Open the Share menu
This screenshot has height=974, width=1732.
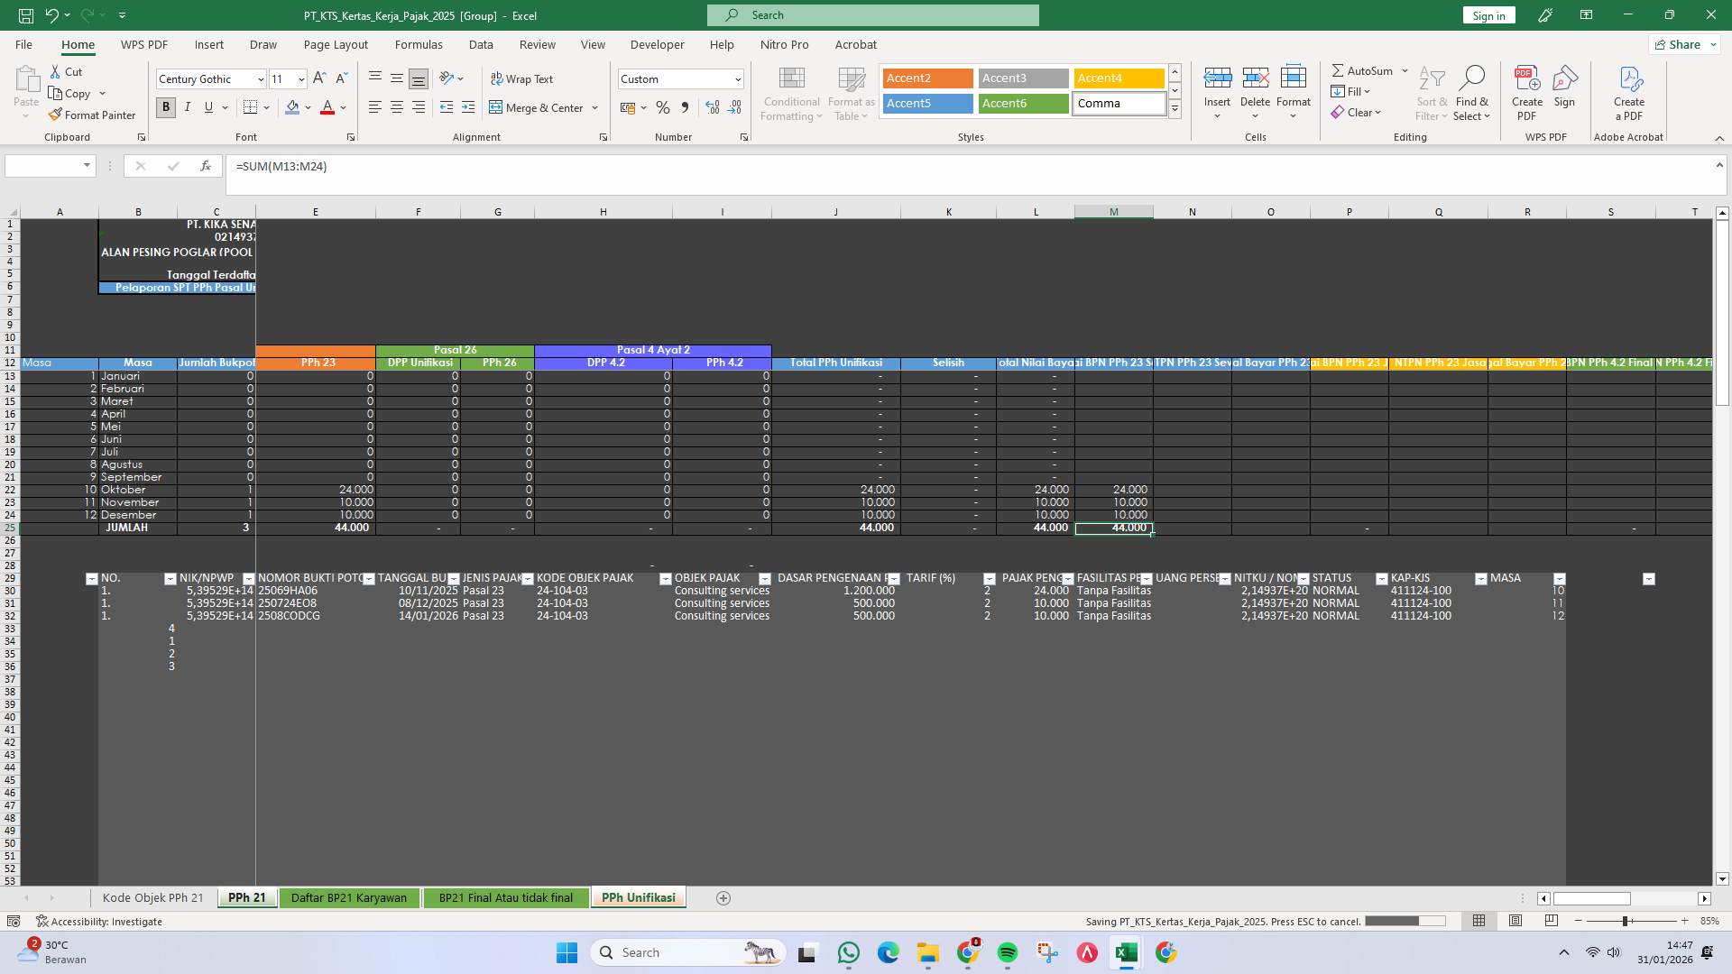pyautogui.click(x=1683, y=44)
